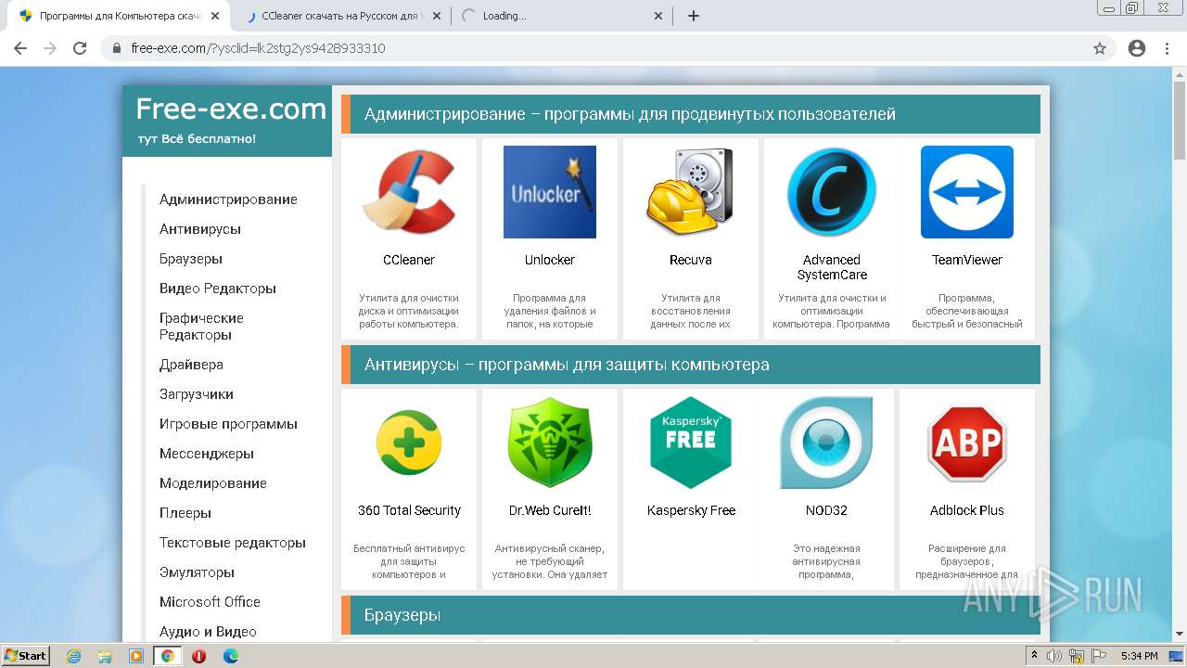This screenshot has height=668, width=1187.
Task: Switch to the Loading... tab
Action: click(563, 16)
